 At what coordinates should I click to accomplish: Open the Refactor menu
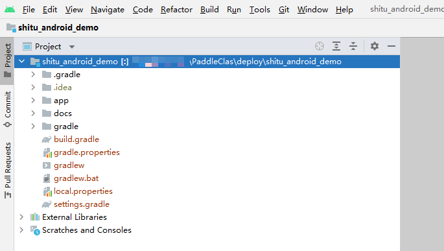tap(176, 10)
